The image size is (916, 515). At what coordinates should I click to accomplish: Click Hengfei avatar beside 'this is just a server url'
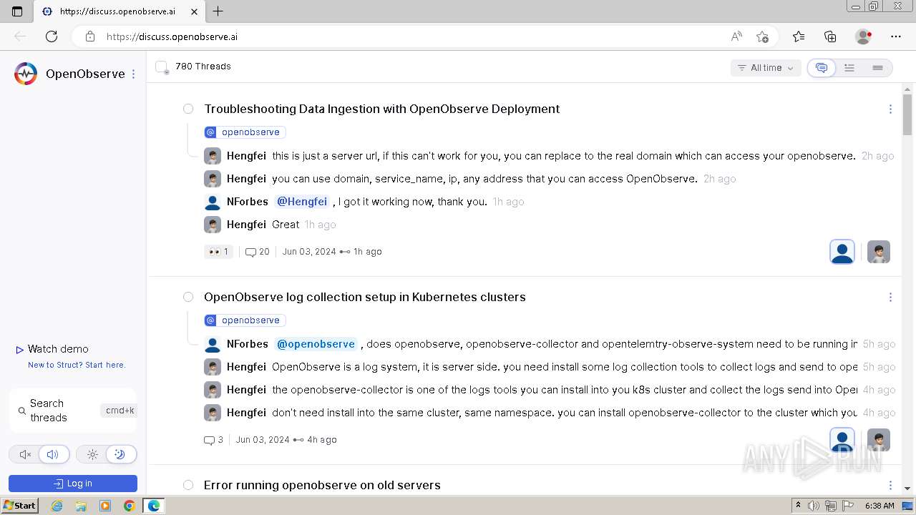(213, 156)
